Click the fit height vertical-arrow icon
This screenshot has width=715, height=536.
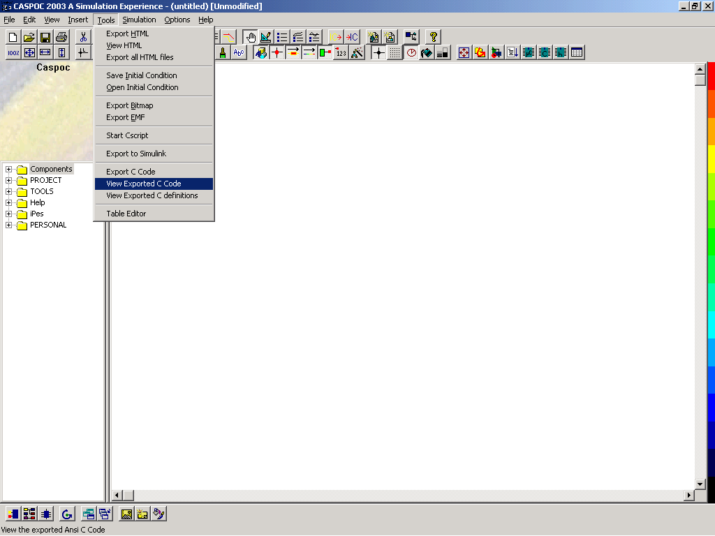point(61,53)
